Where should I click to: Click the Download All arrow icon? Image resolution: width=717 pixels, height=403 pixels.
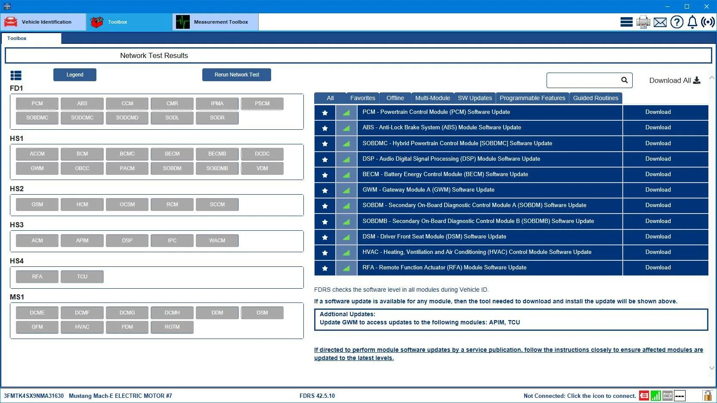tap(697, 80)
